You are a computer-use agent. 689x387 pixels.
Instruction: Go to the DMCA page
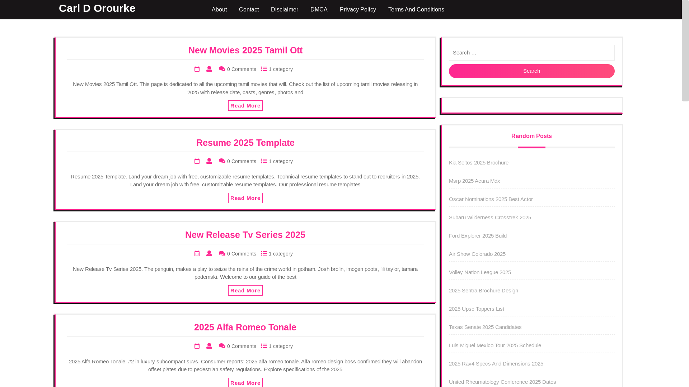[x=319, y=10]
